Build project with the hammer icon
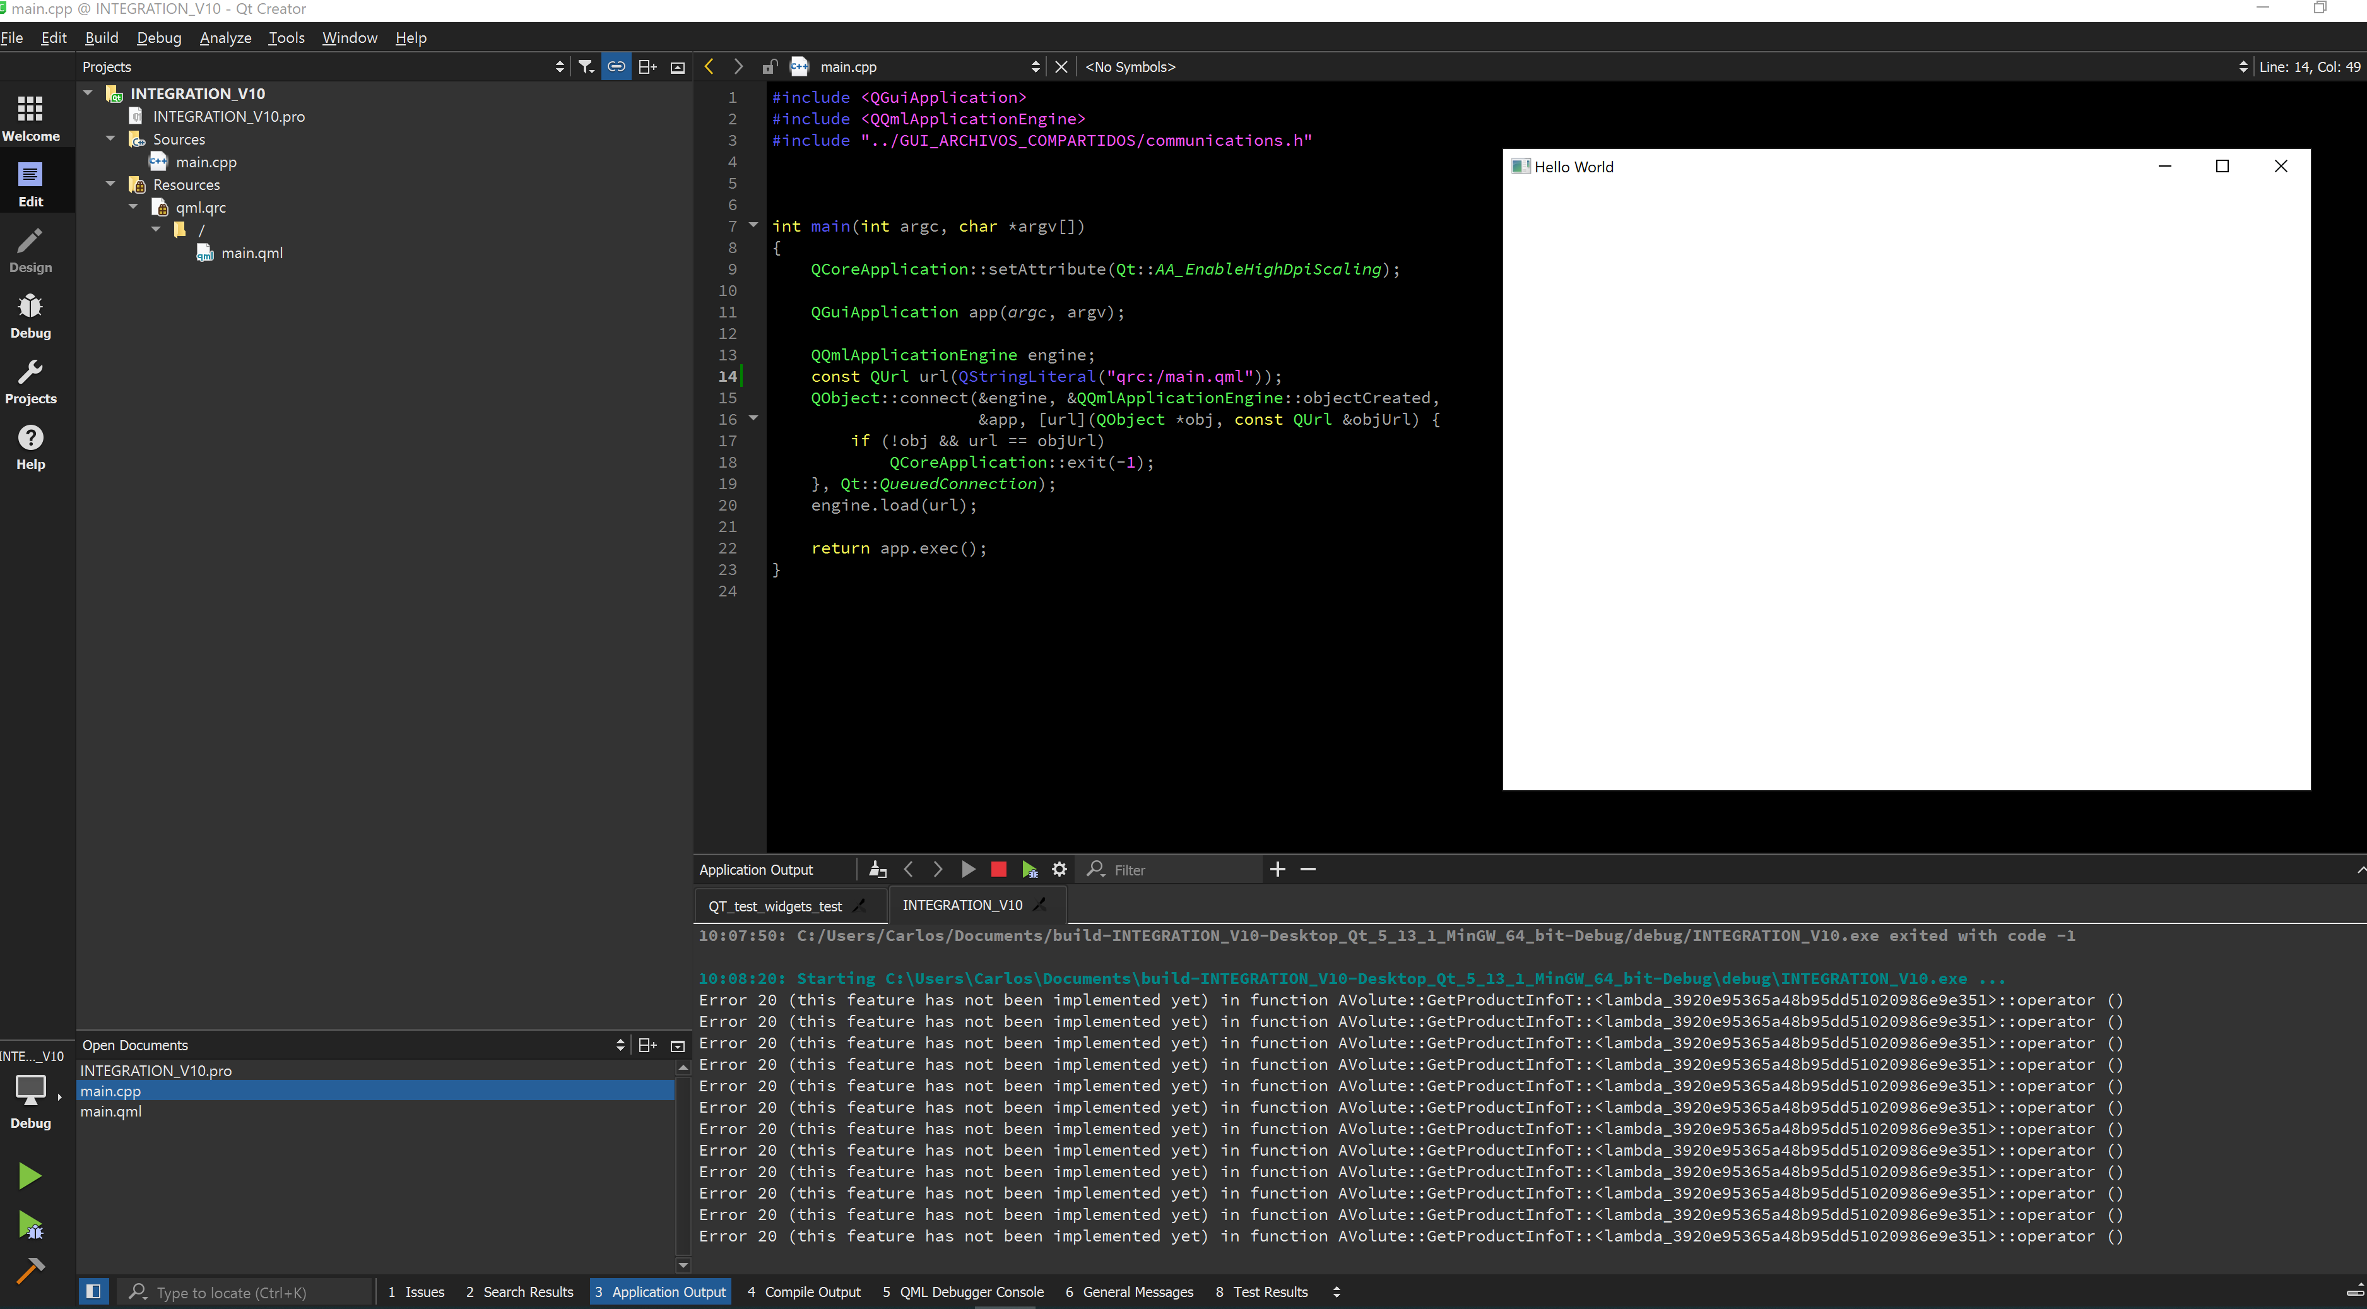 pos(30,1269)
